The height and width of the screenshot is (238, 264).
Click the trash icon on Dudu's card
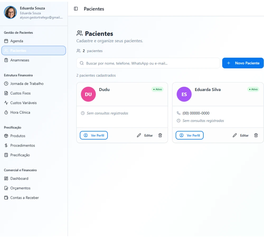[x=160, y=135]
